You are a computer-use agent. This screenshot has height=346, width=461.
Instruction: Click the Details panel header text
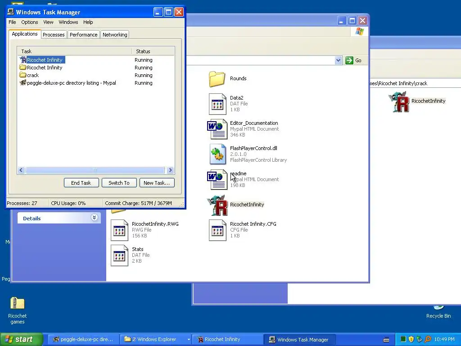pos(32,219)
